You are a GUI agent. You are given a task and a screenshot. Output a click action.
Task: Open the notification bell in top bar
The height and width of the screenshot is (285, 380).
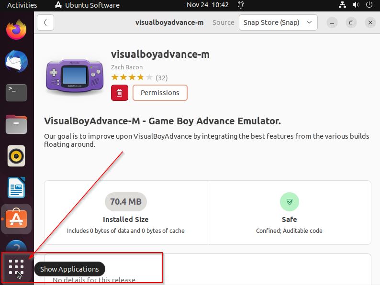(240, 5)
